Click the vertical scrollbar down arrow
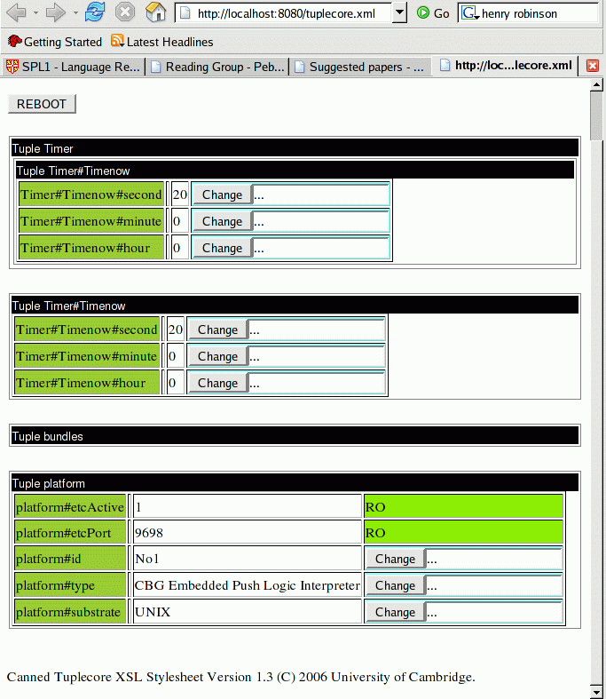 pos(596,690)
